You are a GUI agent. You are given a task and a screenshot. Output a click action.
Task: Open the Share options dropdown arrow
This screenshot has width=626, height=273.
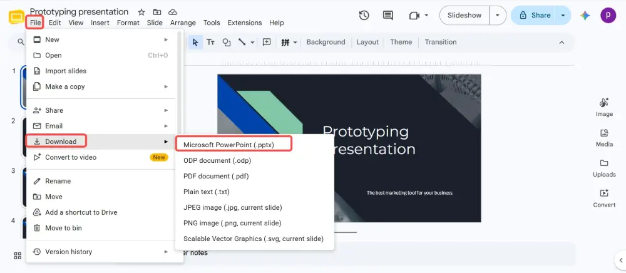coord(563,15)
